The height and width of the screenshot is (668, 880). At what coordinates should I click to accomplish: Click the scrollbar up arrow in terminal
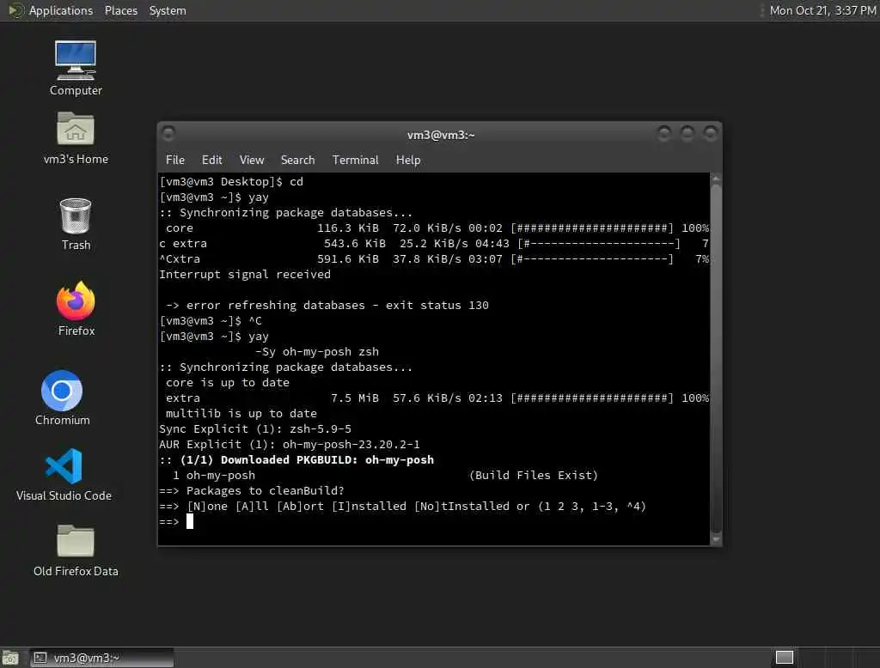pyautogui.click(x=716, y=179)
